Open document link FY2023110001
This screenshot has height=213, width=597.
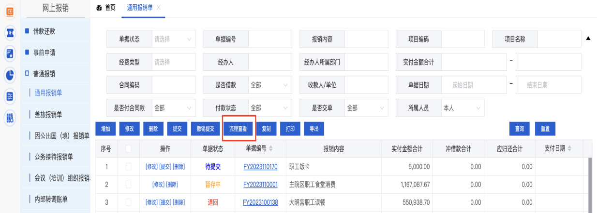260,184
